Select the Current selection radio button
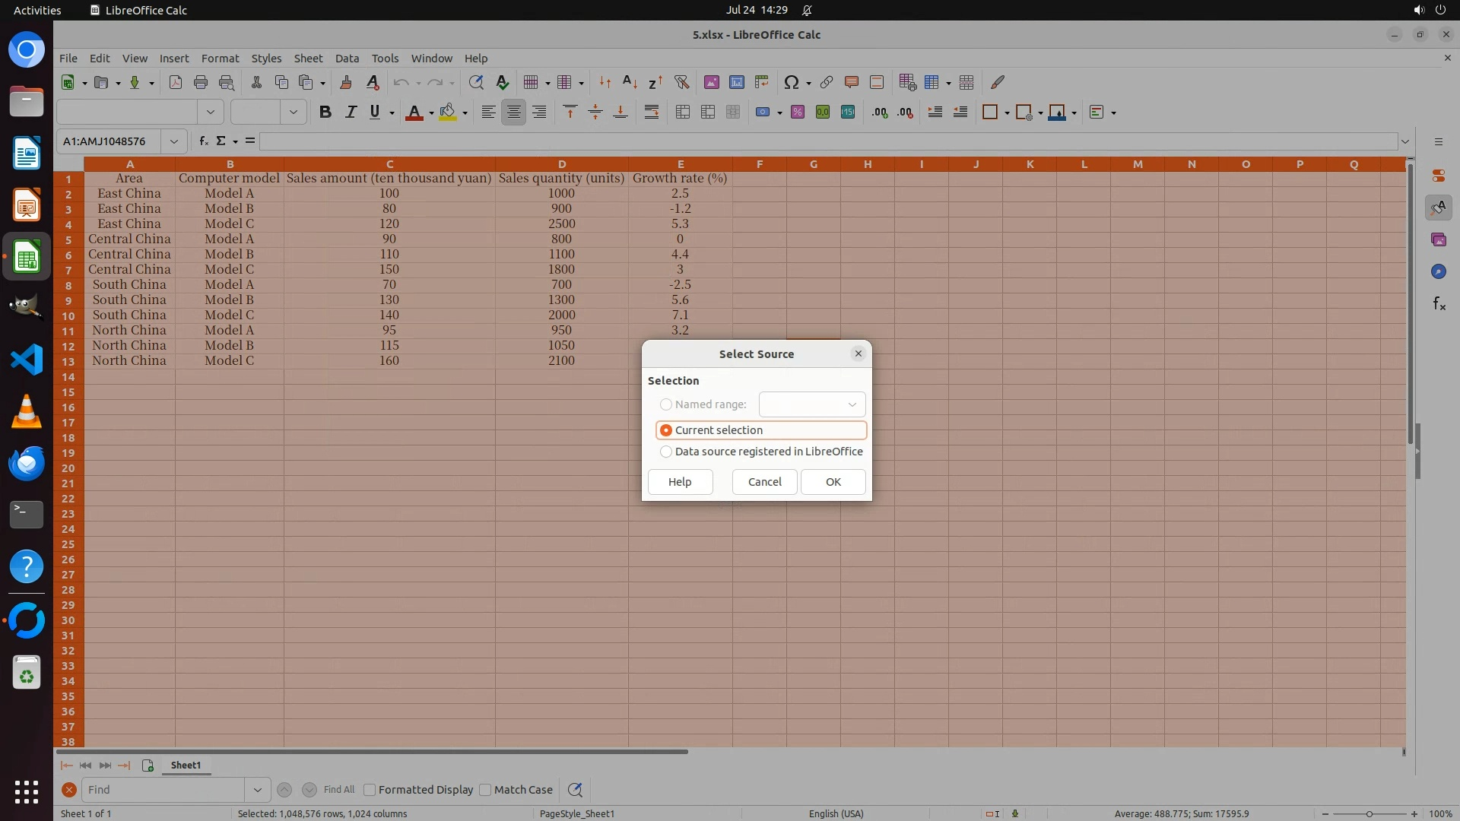Screen dimensions: 1460x821 [666, 430]
